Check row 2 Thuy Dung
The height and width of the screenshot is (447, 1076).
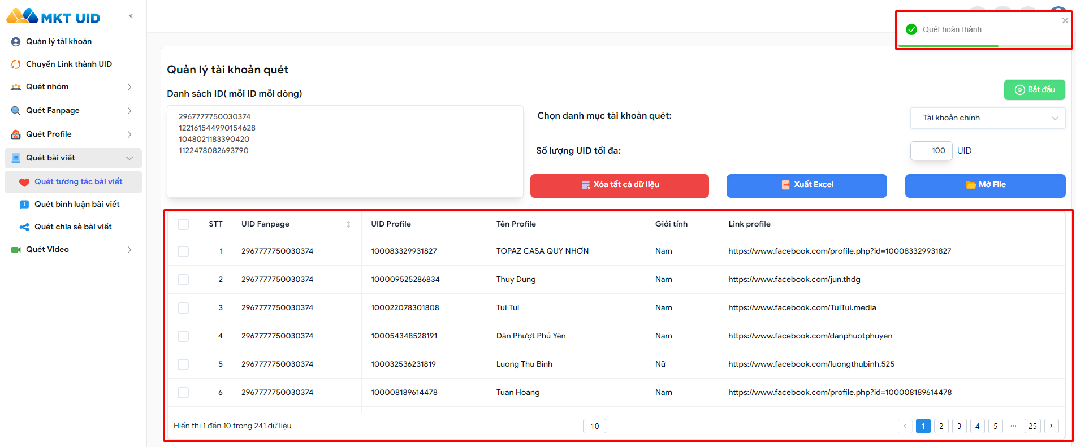click(183, 280)
